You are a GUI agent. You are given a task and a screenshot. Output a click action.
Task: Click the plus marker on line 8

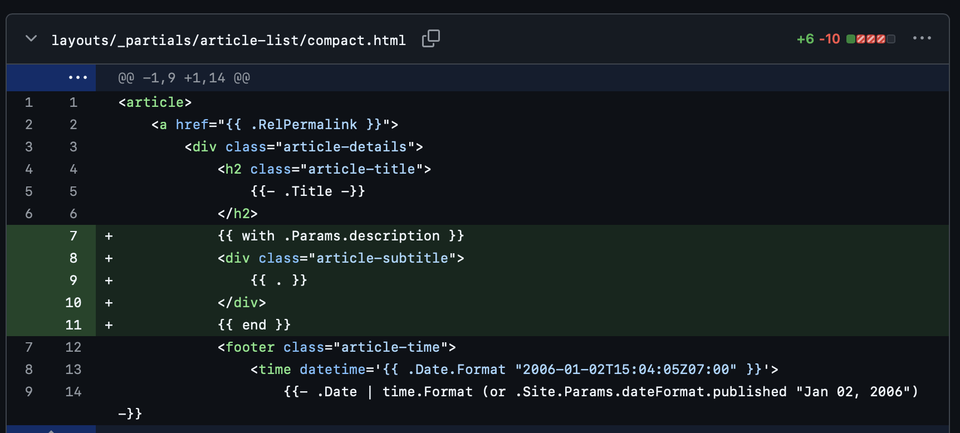point(109,258)
